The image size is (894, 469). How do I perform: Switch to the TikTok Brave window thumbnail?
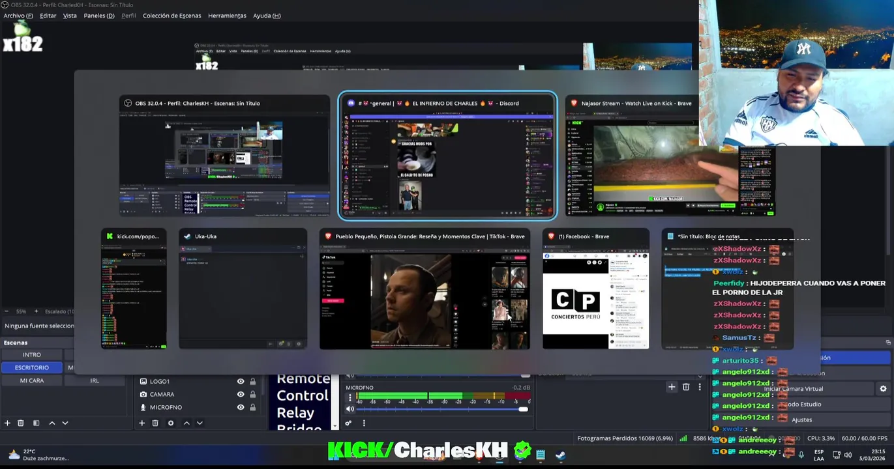425,290
